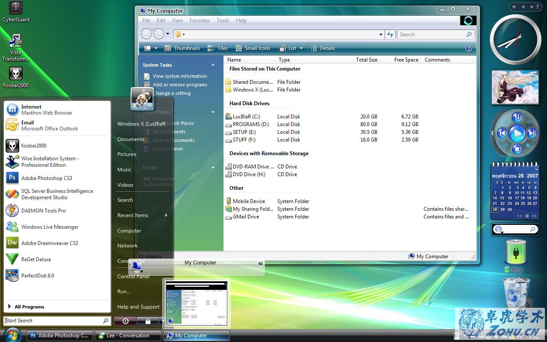
Task: Open the Edit menu
Action: 161,21
